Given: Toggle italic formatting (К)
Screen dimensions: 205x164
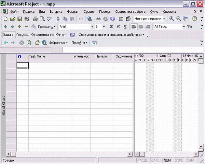Looking at the screenshot, I should (x=118, y=27).
